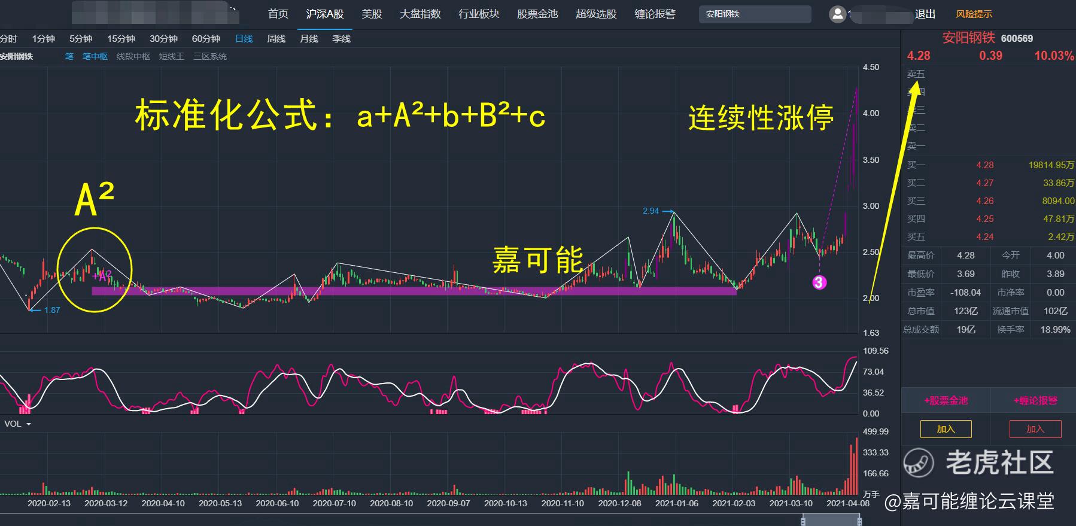Click the 买五 price 4.24
Screen dimensions: 1076x526
pos(985,237)
